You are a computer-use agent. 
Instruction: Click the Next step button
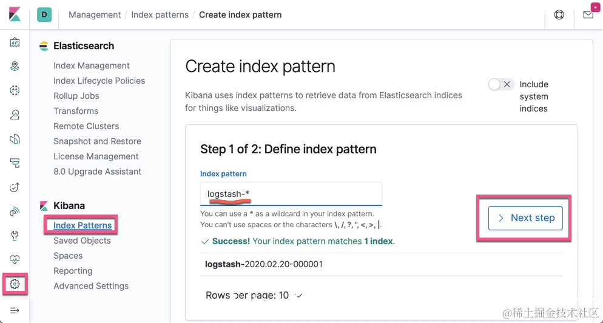pos(525,218)
